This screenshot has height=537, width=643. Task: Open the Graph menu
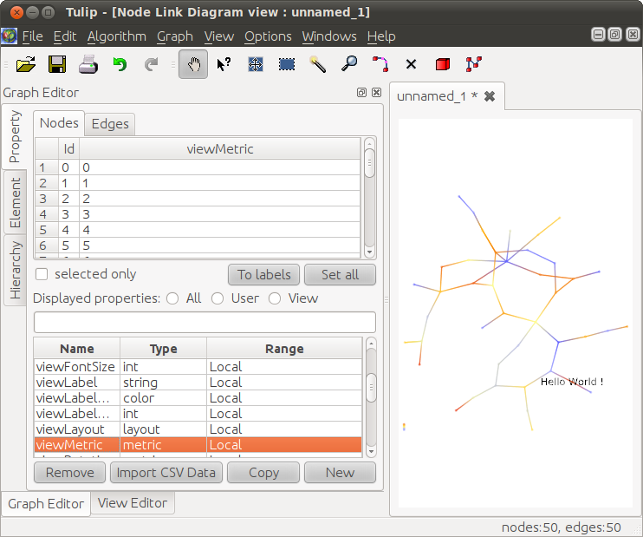pos(175,36)
